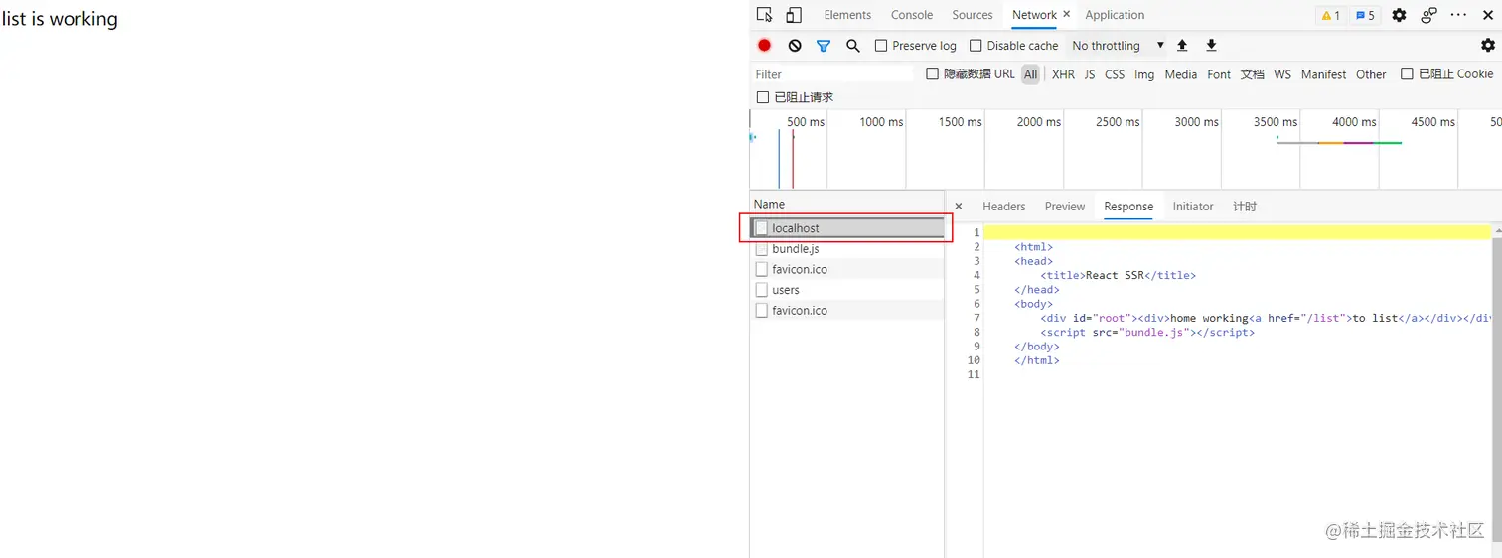This screenshot has width=1502, height=558.
Task: Click the 4000 ms timeline marker
Action: [1354, 122]
